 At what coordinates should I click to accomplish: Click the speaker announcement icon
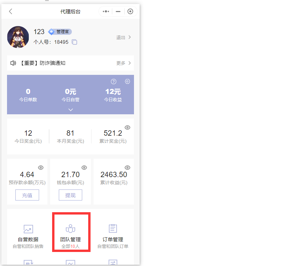(x=13, y=63)
